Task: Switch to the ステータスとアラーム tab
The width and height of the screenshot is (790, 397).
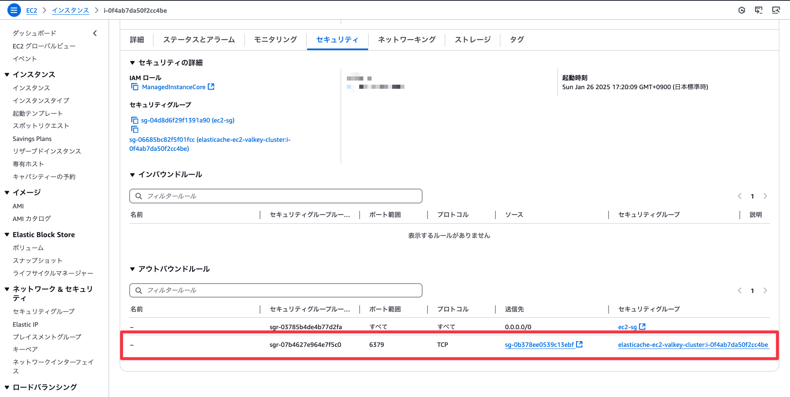Action: (199, 39)
